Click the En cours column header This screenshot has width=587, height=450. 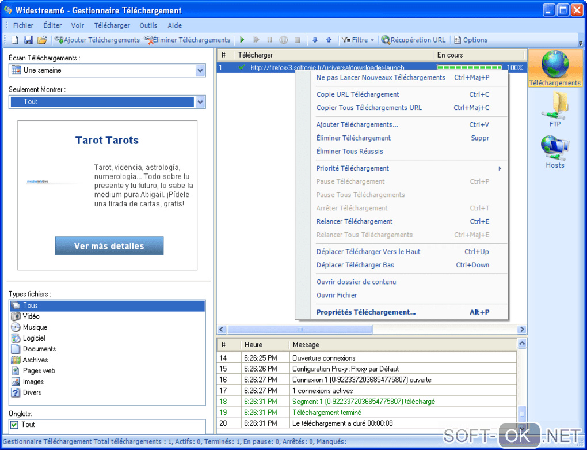(478, 55)
